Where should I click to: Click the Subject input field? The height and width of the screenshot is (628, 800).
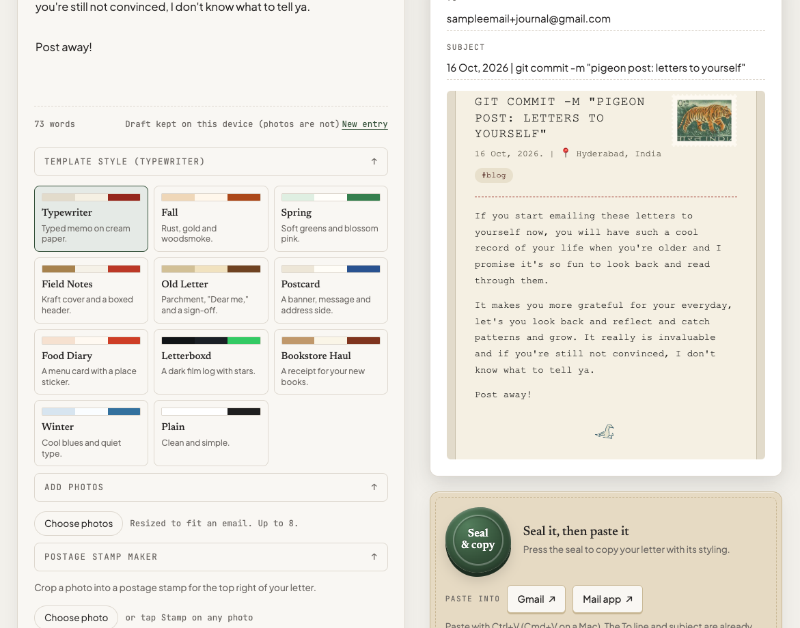605,68
